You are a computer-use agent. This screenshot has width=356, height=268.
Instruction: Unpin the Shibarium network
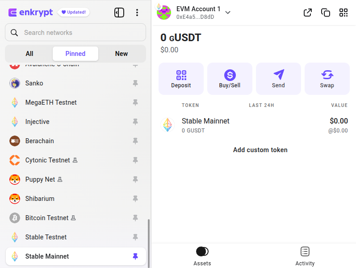click(x=135, y=199)
